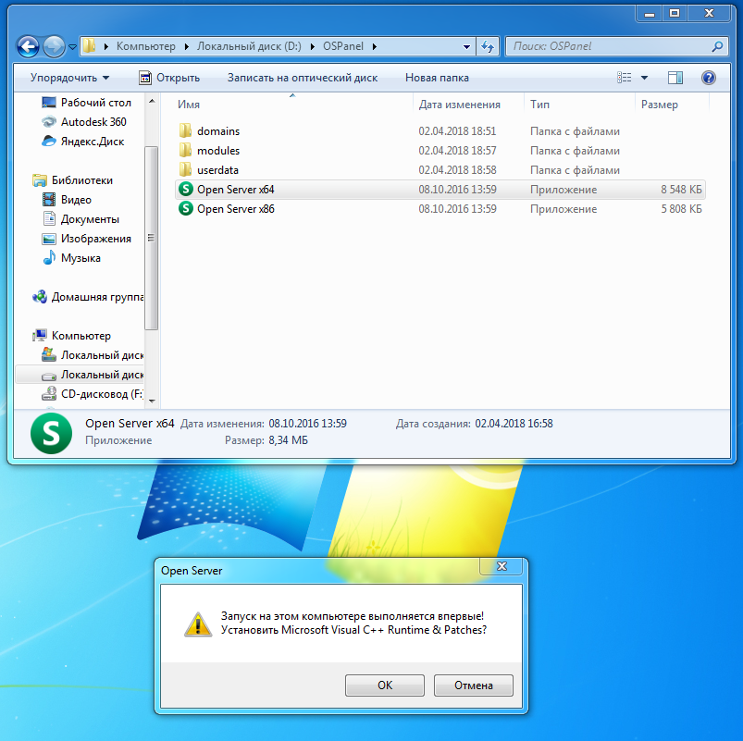Click the Open Server x64 application icon
The width and height of the screenshot is (743, 741).
pos(185,190)
